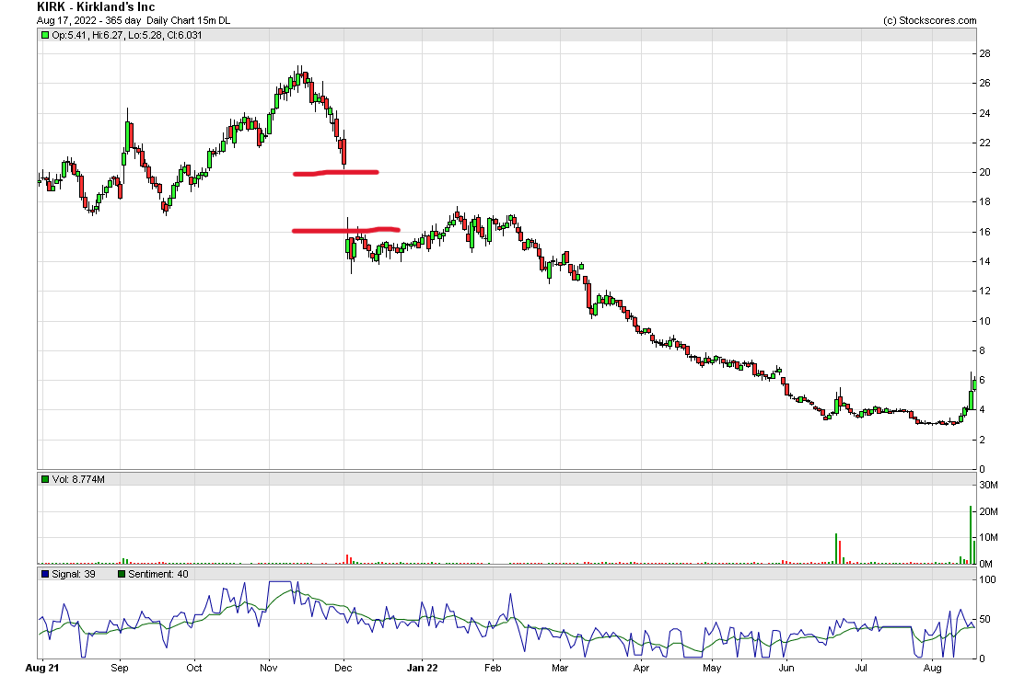Click the Sep date axis label
1013x687 pixels.
pyautogui.click(x=120, y=669)
